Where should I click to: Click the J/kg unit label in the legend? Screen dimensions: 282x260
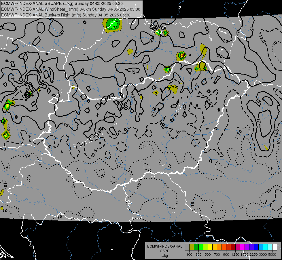[164, 256]
